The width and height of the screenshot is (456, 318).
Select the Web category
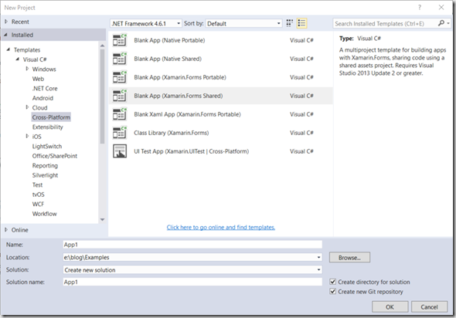pos(38,79)
